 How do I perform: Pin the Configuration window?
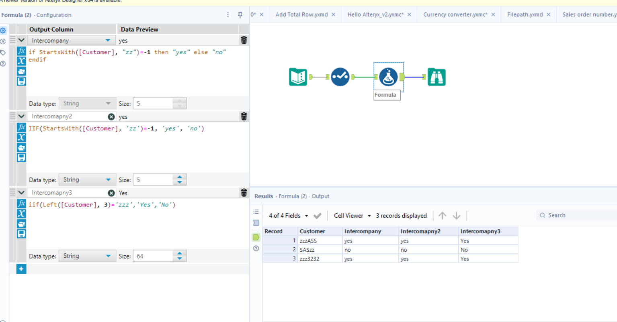pos(240,15)
